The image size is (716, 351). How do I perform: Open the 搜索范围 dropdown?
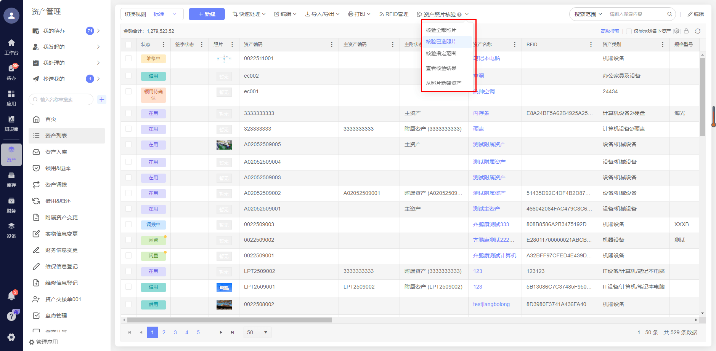[588, 14]
